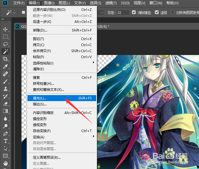Toggle the Anti-alias (消除锯齿) checkbox
199x169 pixels.
coord(134,12)
